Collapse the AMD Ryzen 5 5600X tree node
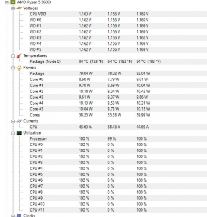The image size is (207, 217). tap(7, 2)
